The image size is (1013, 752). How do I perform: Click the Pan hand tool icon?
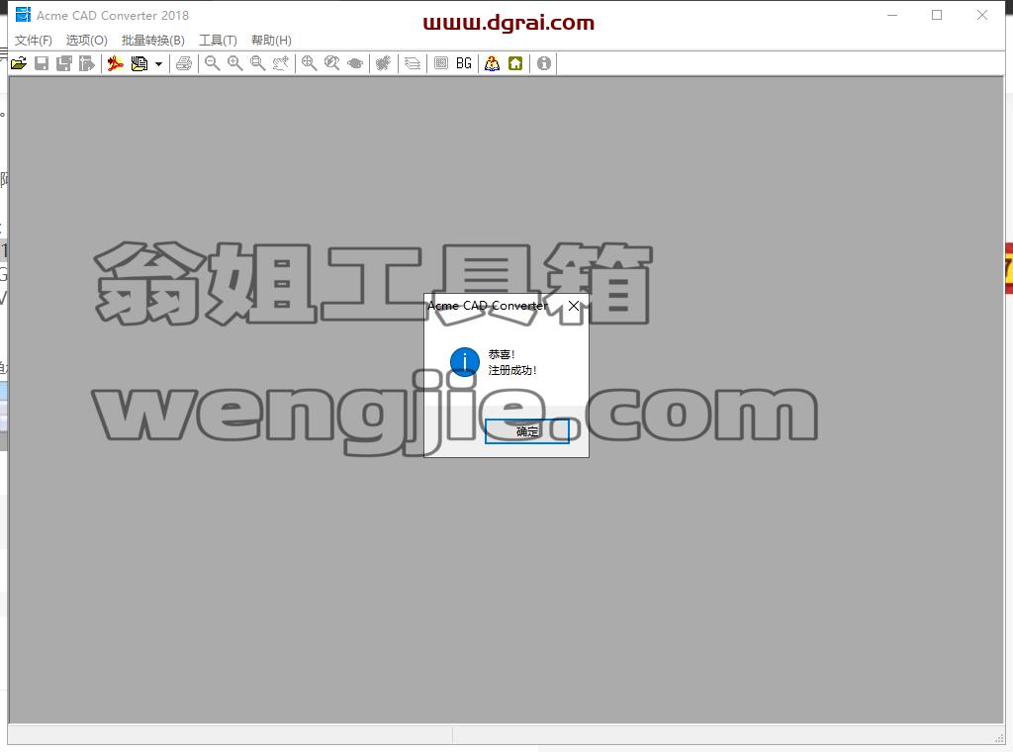[281, 63]
